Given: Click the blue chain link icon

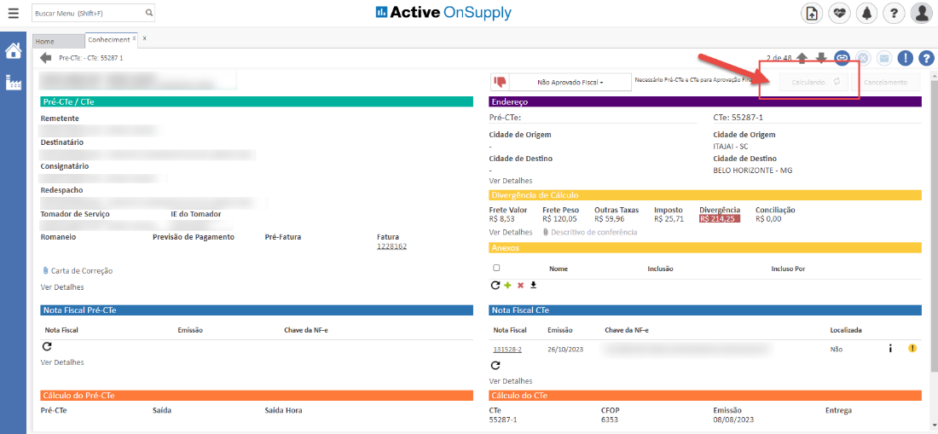Looking at the screenshot, I should pos(842,58).
